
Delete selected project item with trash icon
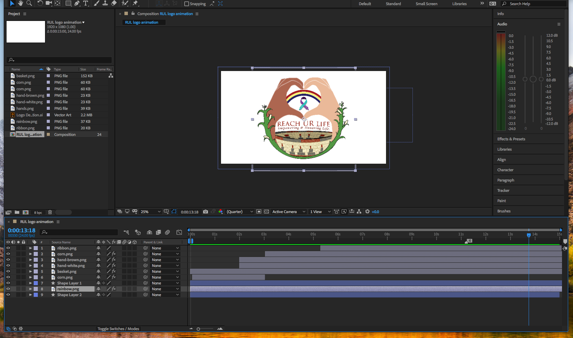coord(50,212)
